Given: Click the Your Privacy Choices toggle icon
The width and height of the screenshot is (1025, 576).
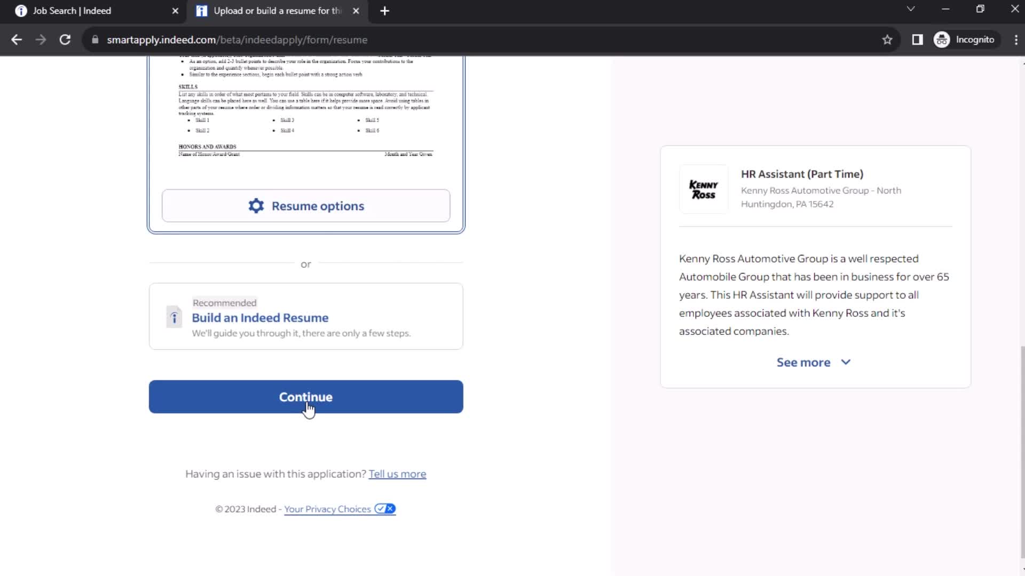Looking at the screenshot, I should click(385, 509).
